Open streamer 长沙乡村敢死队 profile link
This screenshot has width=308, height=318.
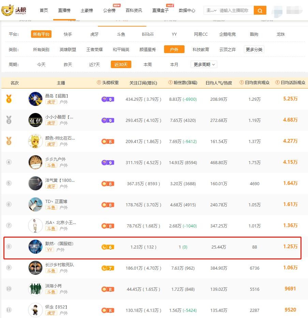(x=60, y=265)
